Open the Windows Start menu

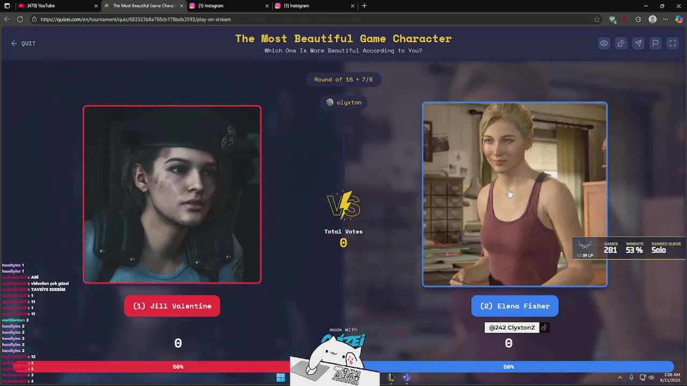pyautogui.click(x=281, y=377)
